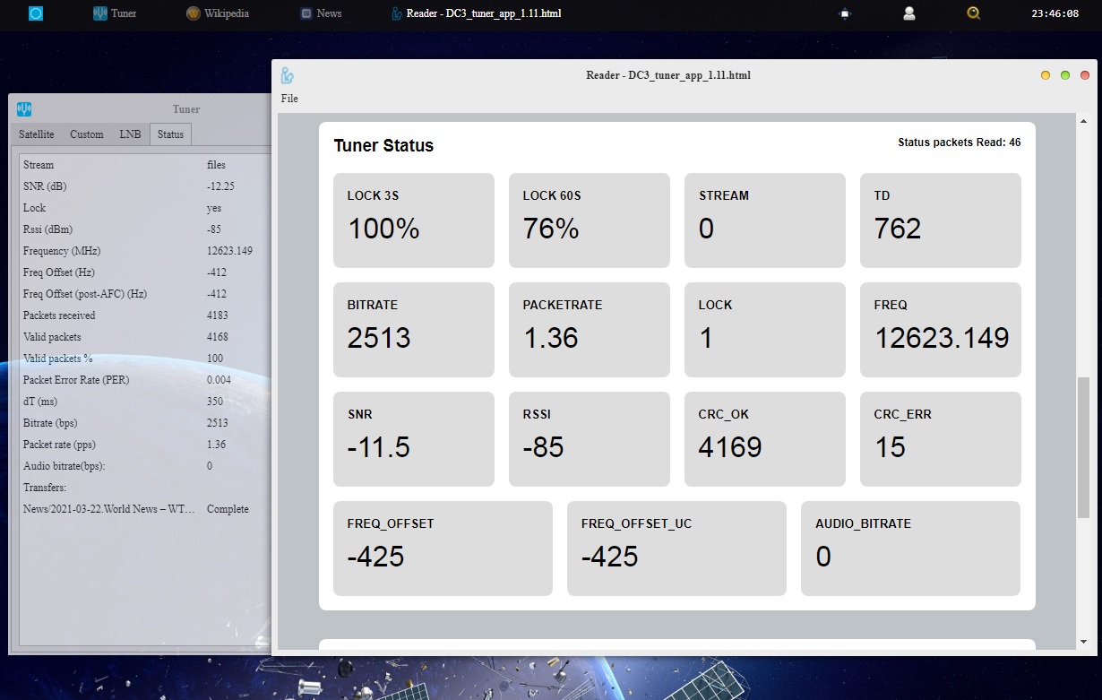Click the clock in the top bar
Viewport: 1102px width, 700px height.
[1055, 13]
